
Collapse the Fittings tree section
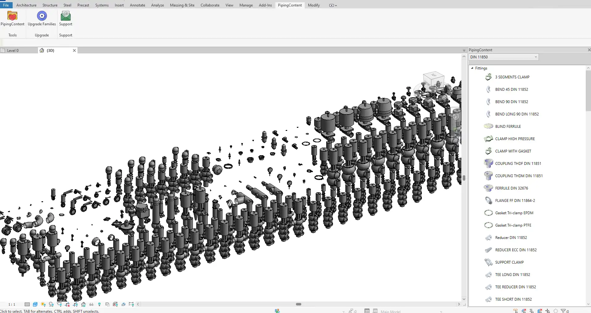coord(472,68)
